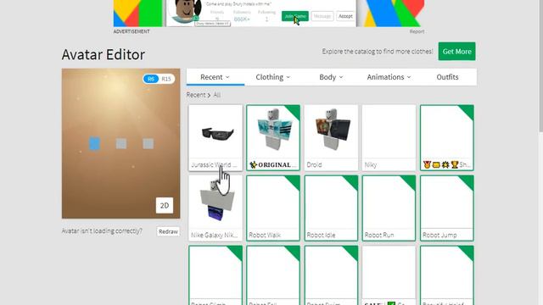Click the Avatar Editor heading
Image resolution: width=543 pixels, height=305 pixels.
coord(104,54)
